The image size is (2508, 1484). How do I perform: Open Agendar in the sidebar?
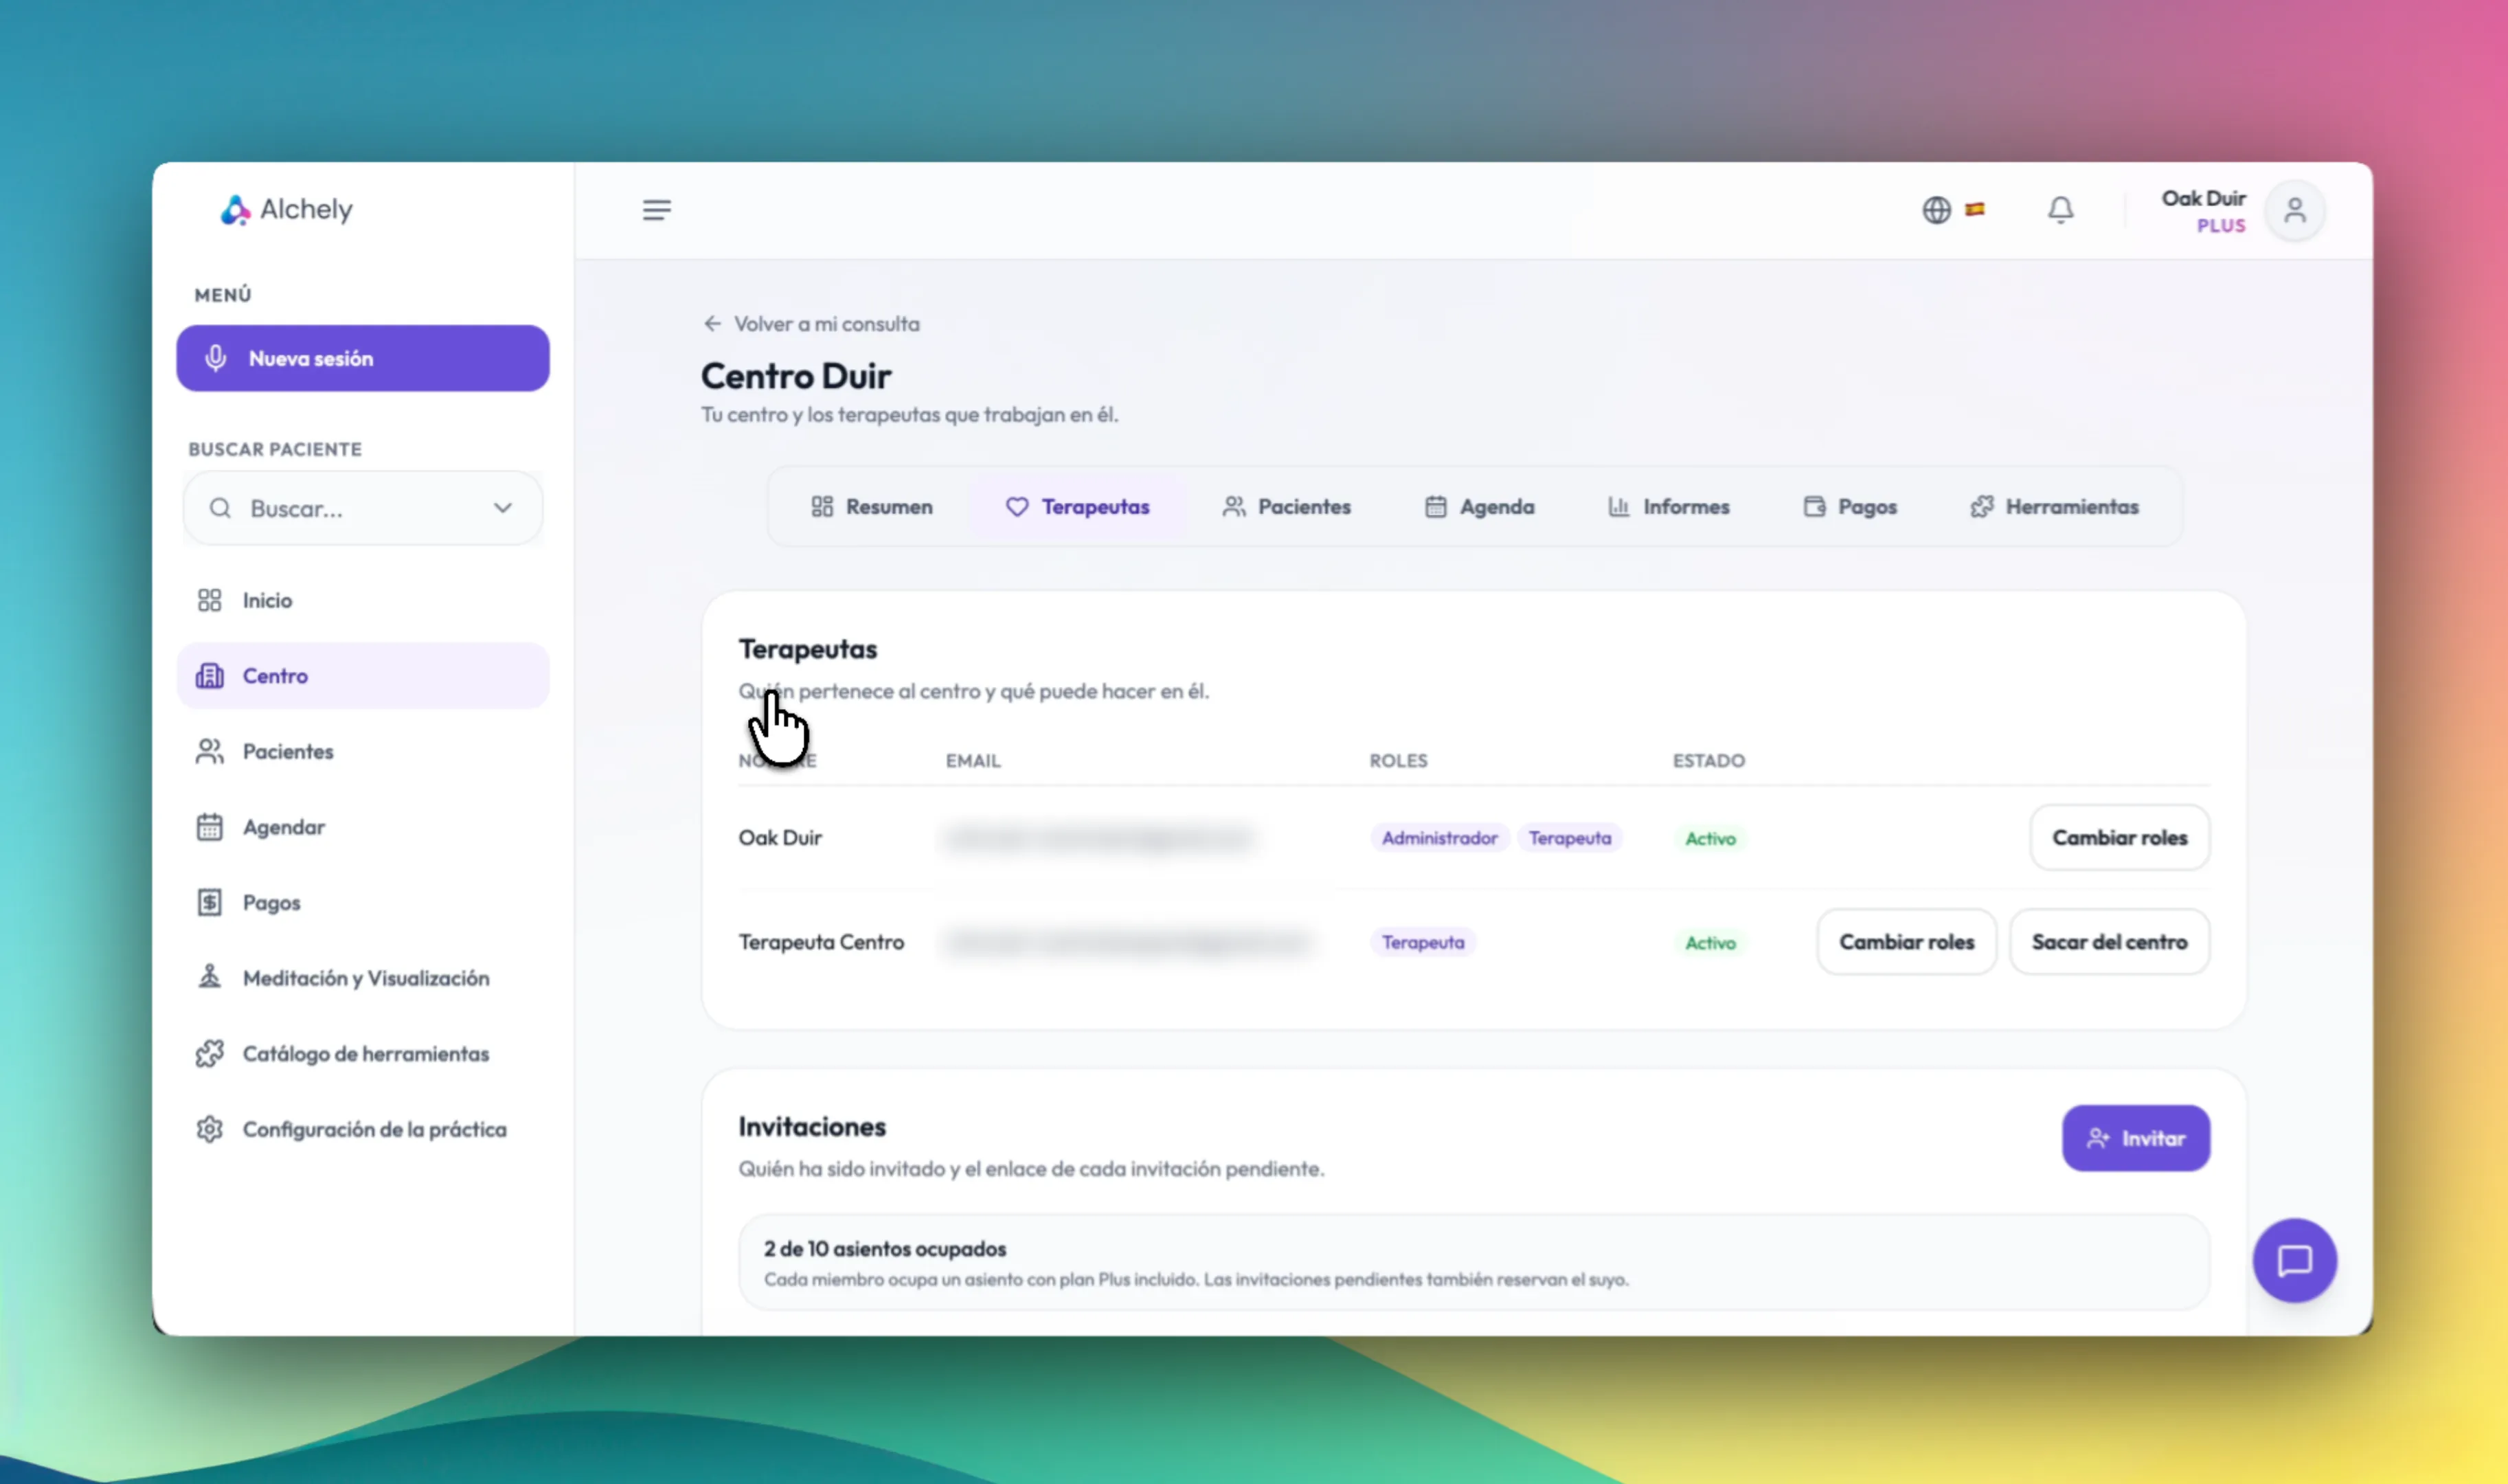pyautogui.click(x=363, y=827)
